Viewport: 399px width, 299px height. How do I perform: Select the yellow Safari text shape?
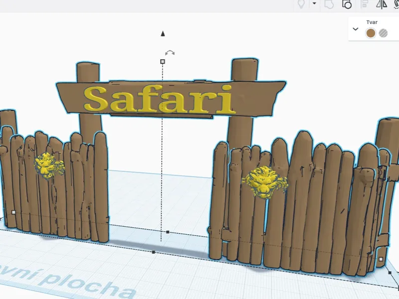[159, 99]
